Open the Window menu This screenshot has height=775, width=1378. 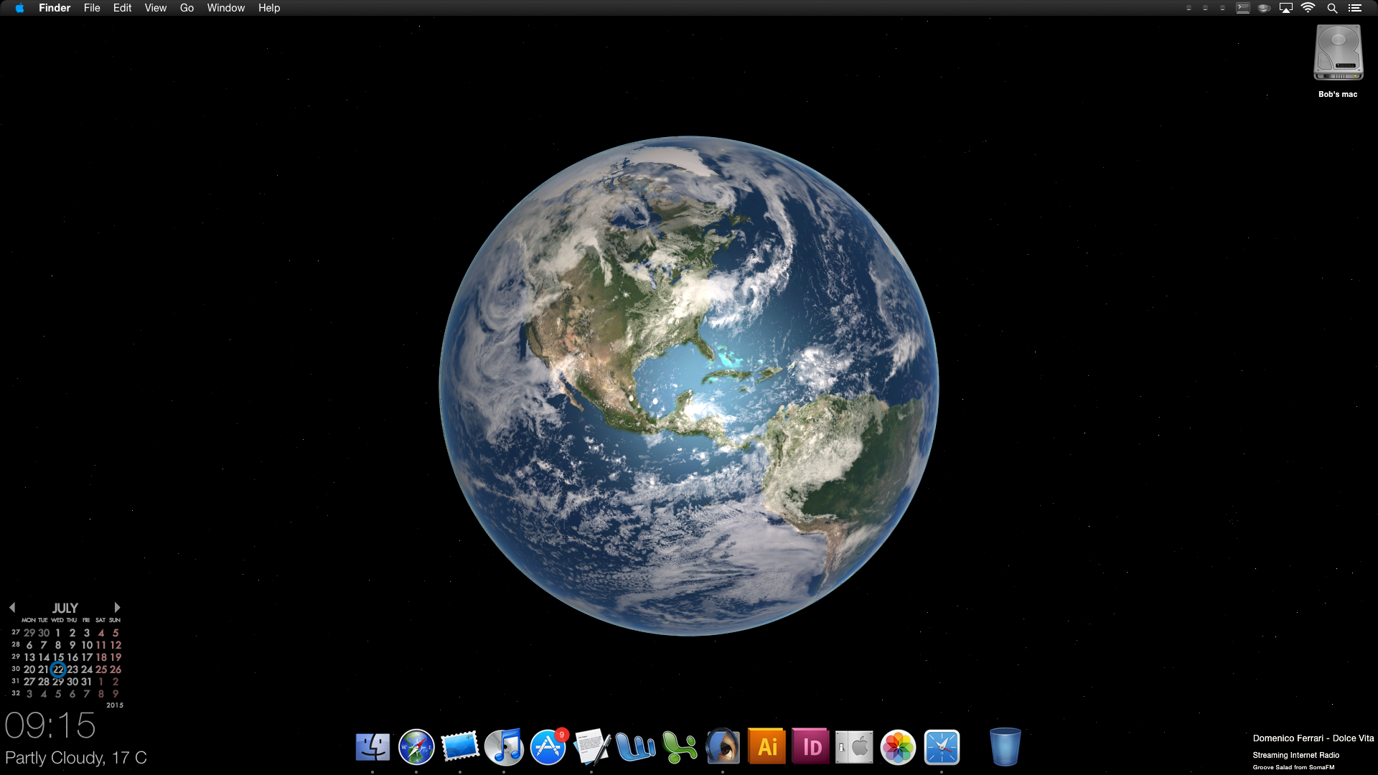click(x=225, y=8)
